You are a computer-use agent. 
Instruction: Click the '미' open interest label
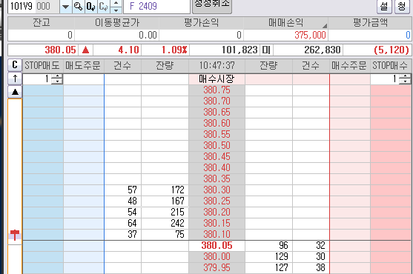coord(266,50)
